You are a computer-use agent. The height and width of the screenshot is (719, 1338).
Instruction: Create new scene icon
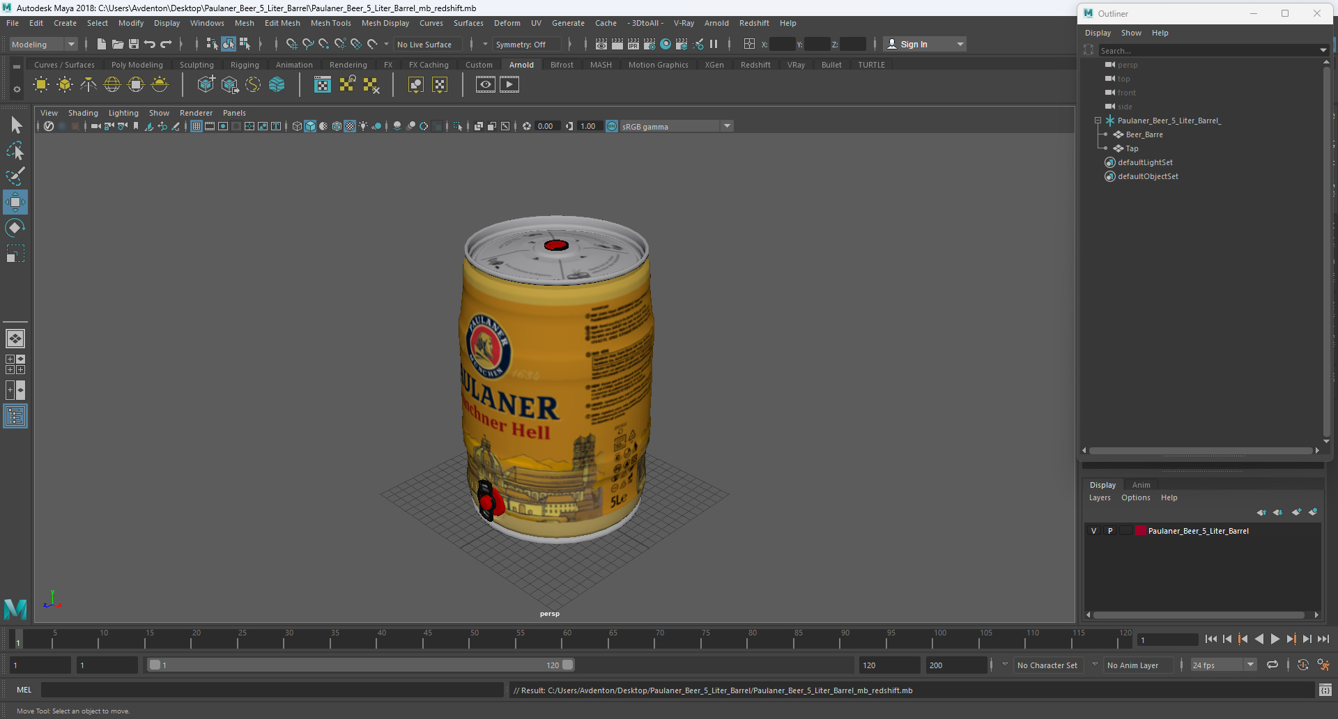[x=101, y=44]
